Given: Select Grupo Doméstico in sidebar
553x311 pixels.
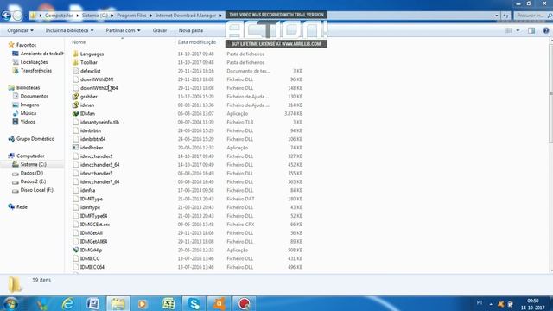Looking at the screenshot, I should tap(35, 139).
